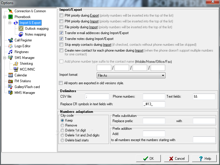
Task: Uncheck Transfer notes during Import/Export
Action: click(x=61, y=38)
